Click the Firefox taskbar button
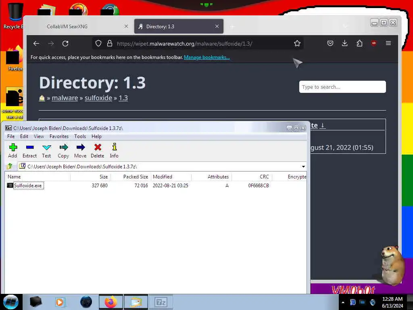Image resolution: width=413 pixels, height=310 pixels. 111,302
